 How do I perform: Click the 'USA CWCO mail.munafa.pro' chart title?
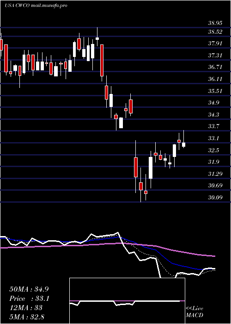point(36,6)
